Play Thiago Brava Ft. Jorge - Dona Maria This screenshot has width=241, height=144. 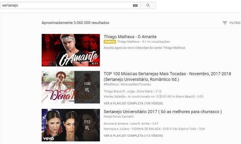[x=133, y=91]
